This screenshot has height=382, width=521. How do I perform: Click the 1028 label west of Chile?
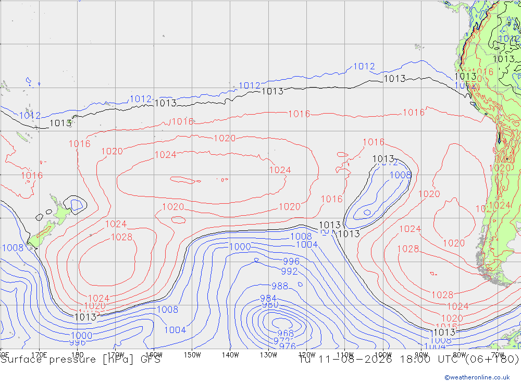click(408, 249)
